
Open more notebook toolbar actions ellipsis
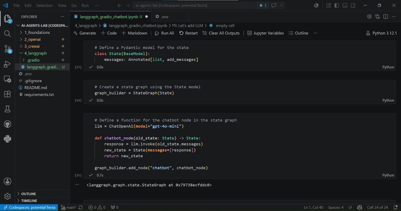coord(315,33)
